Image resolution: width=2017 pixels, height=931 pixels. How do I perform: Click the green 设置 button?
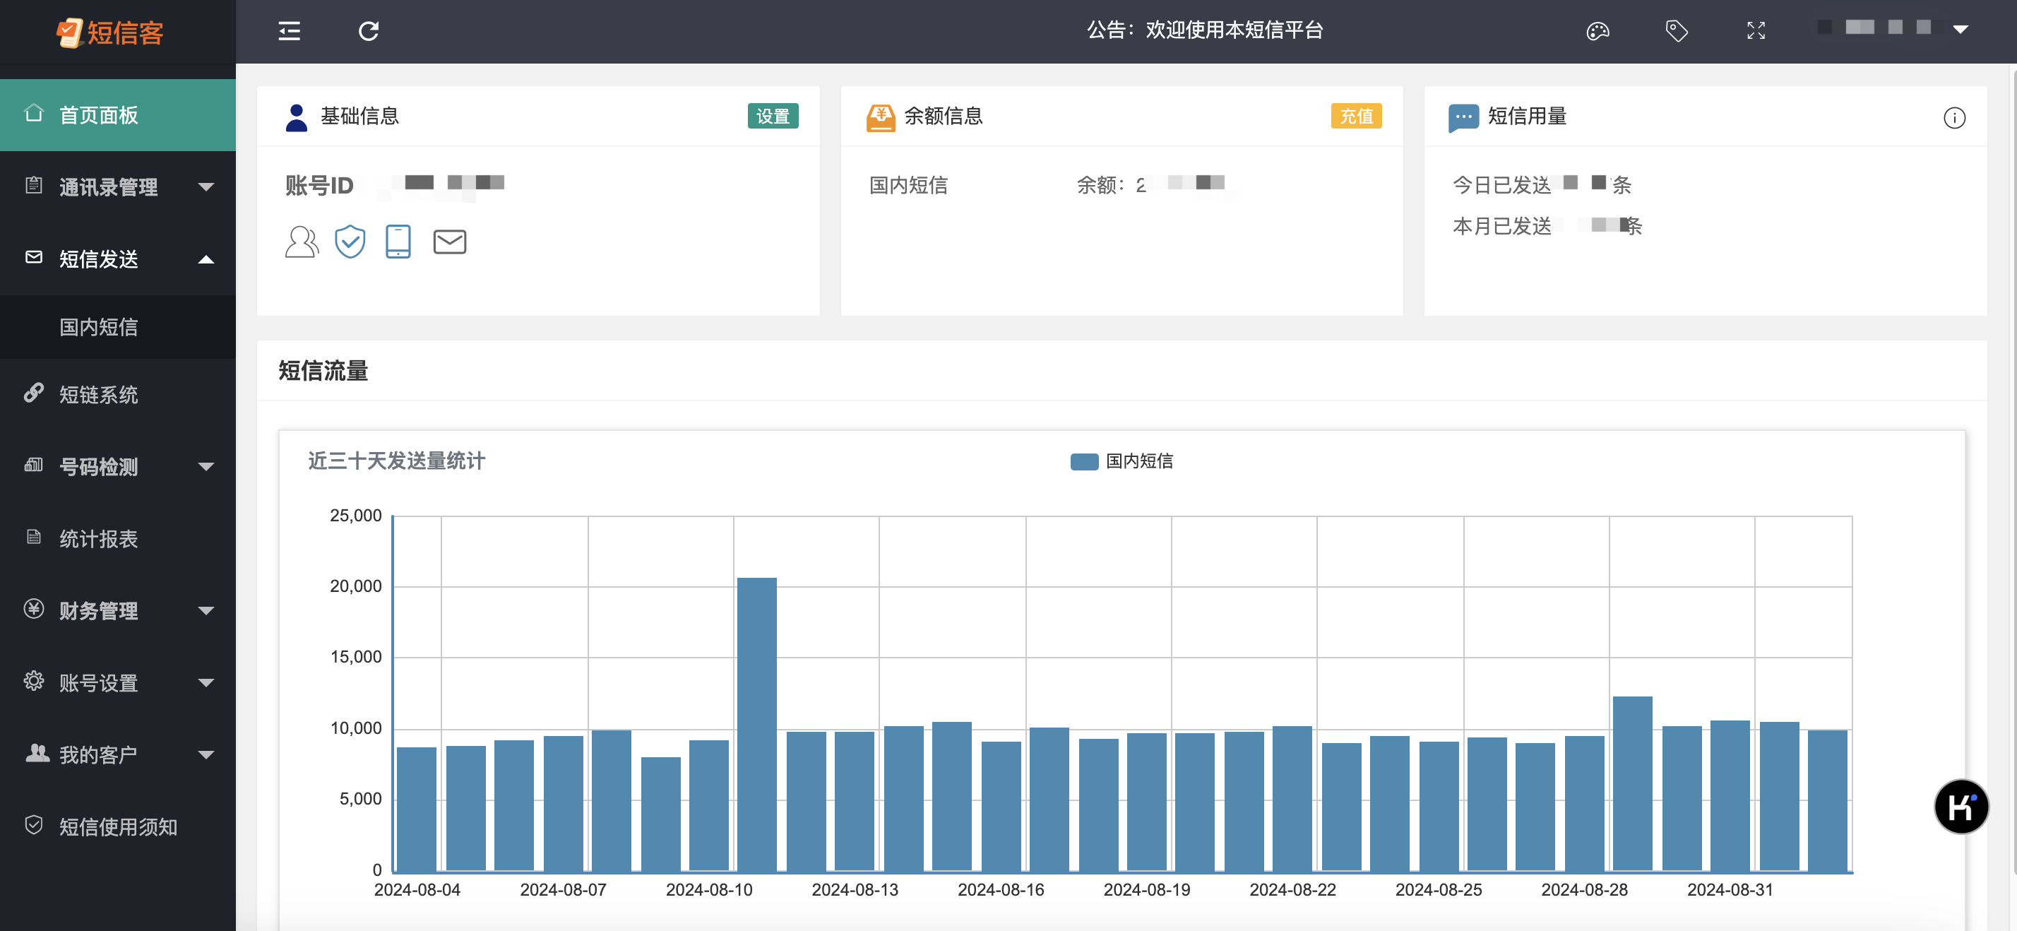pyautogui.click(x=772, y=116)
